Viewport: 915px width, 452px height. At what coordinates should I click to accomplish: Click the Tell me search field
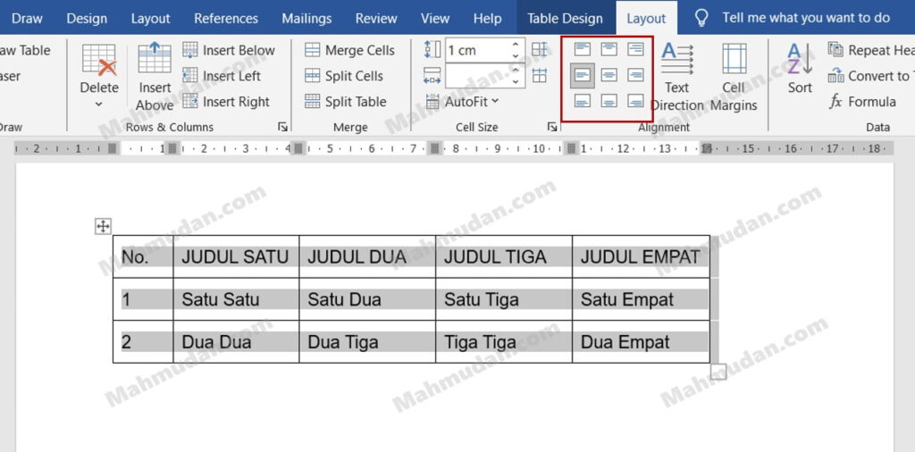pyautogui.click(x=805, y=18)
